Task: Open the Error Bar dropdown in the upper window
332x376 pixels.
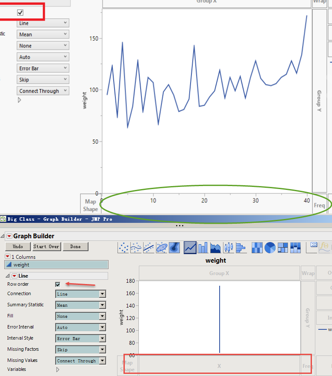Action: 43,68
